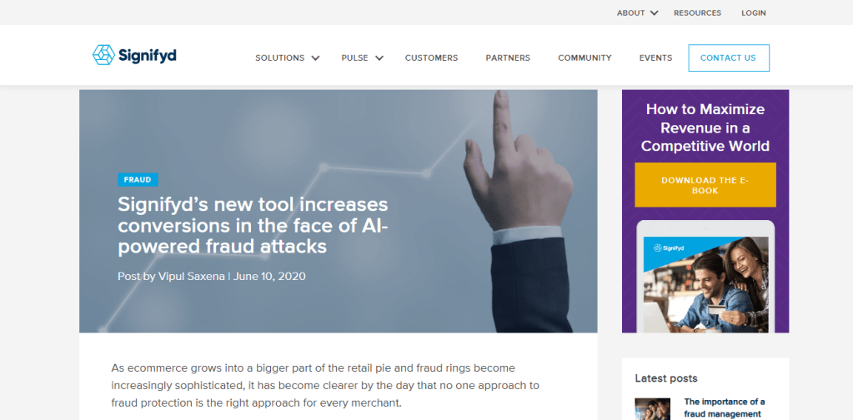The image size is (853, 420).
Task: Open the Customers menu item
Action: [431, 57]
